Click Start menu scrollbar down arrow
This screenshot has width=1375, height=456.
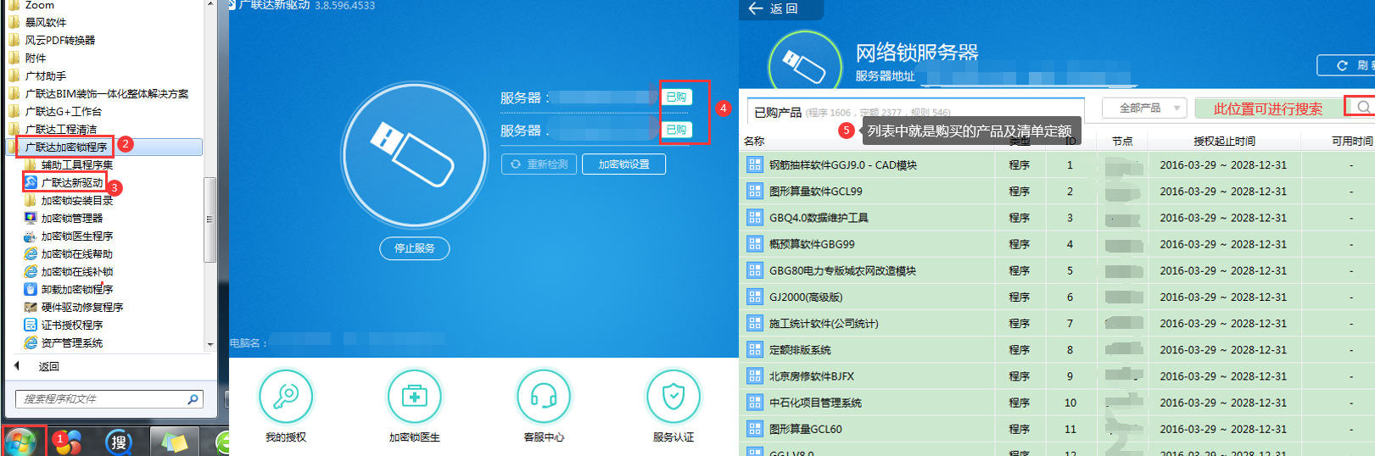[210, 344]
